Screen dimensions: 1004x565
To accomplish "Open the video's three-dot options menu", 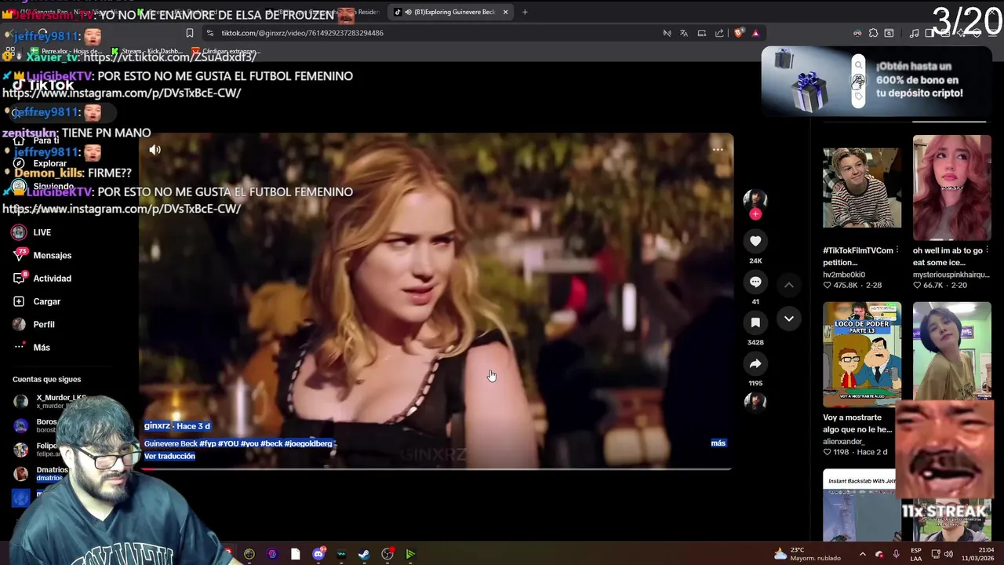I will tap(717, 149).
